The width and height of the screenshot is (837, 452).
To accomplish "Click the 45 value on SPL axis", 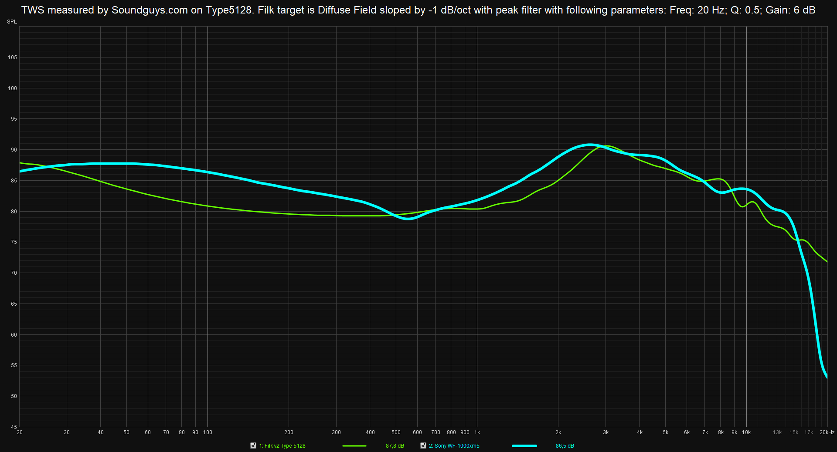I will pyautogui.click(x=14, y=427).
